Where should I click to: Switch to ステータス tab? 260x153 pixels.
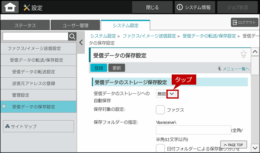click(25, 25)
